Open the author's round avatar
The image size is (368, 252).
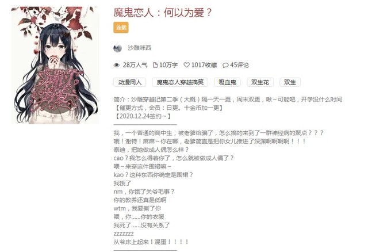pos(117,48)
